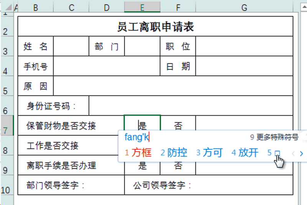The width and height of the screenshot is (307, 205).
Task: Click the empty department cell beside 部门
Action: (x=142, y=46)
